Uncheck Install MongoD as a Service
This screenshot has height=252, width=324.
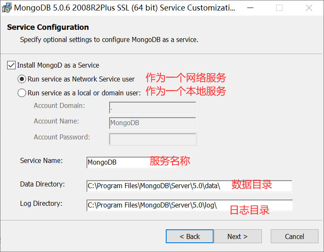point(11,65)
